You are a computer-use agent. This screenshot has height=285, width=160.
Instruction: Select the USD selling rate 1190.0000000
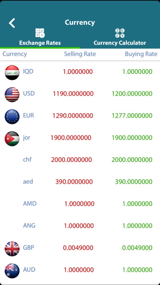coord(73,93)
